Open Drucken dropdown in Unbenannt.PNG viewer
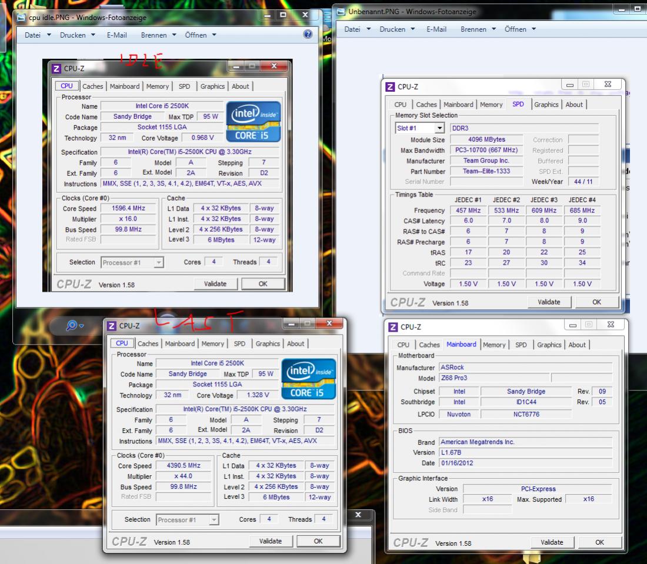 398,29
